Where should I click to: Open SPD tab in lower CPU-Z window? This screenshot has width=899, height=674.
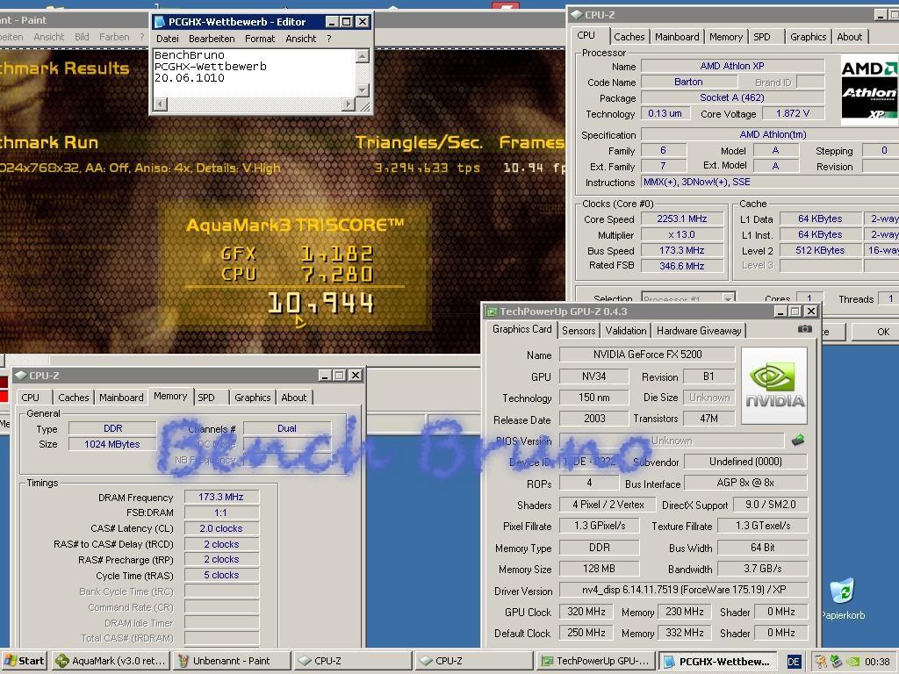point(206,398)
